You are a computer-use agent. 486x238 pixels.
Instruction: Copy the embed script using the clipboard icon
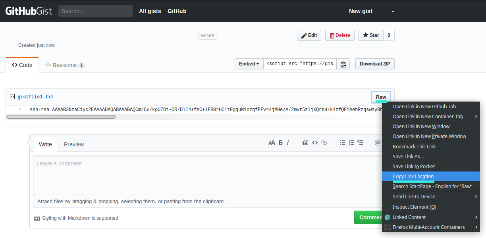click(x=343, y=63)
